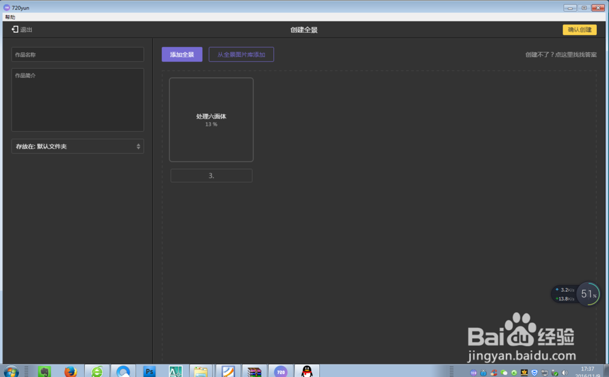Screen dimensions: 609x377
Task: Maximize the 720yun window
Action: [x=584, y=8]
